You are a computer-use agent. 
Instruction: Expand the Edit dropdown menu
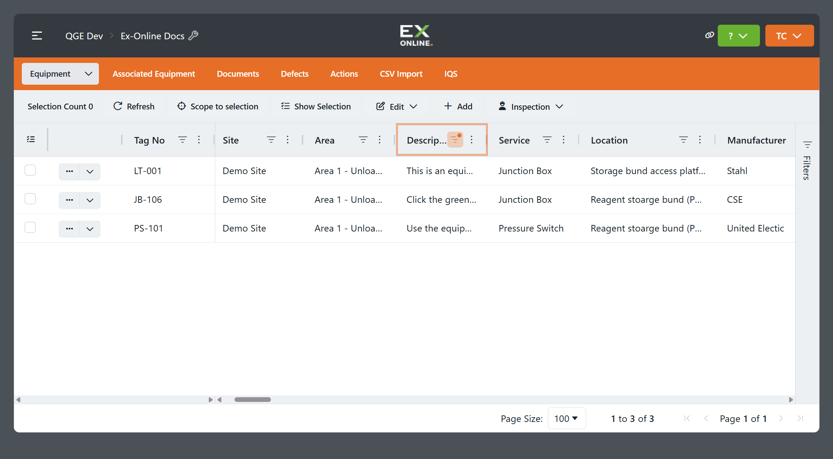pyautogui.click(x=397, y=106)
